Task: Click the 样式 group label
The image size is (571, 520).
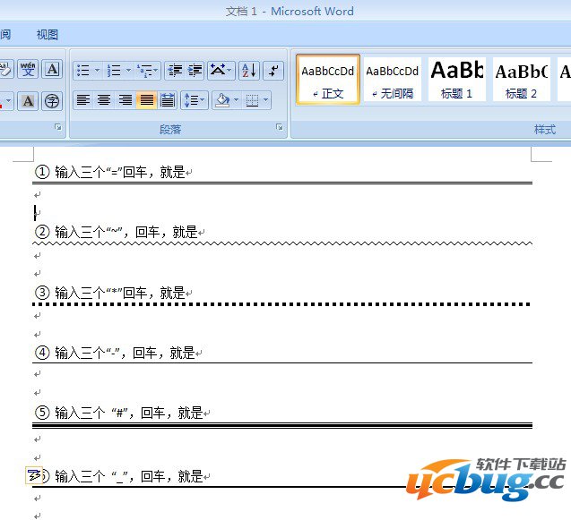Action: pyautogui.click(x=545, y=129)
